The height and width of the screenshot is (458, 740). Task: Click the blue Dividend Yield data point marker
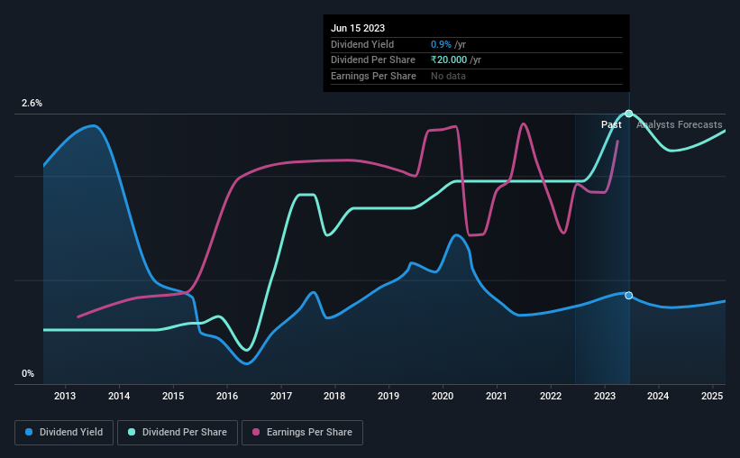click(x=628, y=296)
